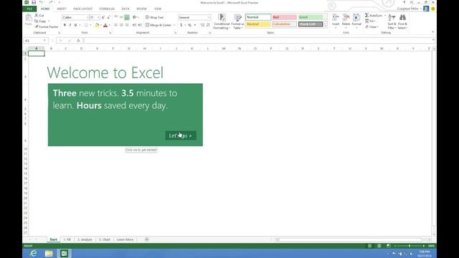Open the Clear dropdown in Editing group
The image size is (459, 258).
[372, 27]
